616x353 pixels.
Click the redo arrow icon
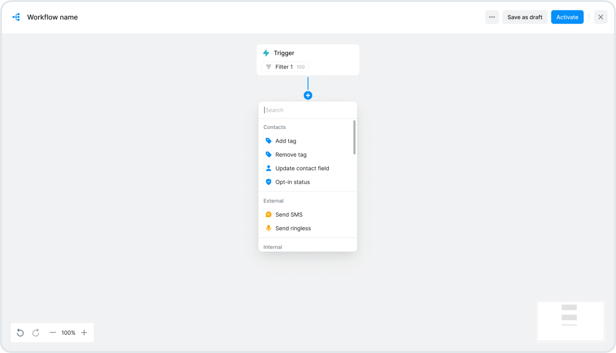click(35, 333)
